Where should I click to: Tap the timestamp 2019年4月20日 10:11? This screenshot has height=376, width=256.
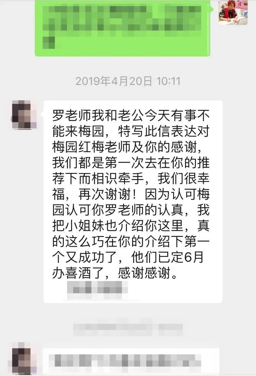point(128,81)
